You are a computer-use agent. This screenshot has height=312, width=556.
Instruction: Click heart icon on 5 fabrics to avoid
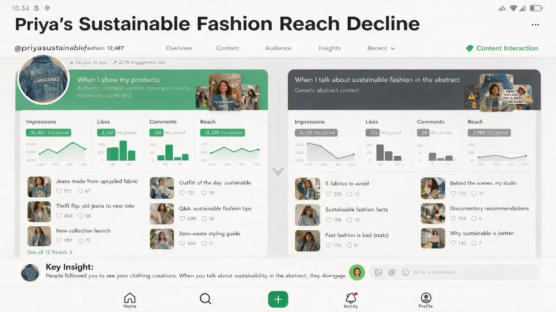[x=329, y=194]
